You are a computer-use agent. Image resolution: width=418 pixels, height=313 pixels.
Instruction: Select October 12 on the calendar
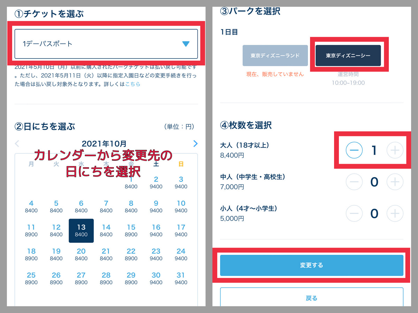coord(56,230)
